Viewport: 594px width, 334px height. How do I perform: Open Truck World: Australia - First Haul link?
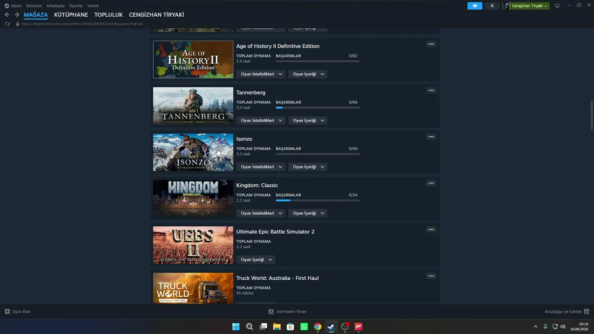(278, 278)
